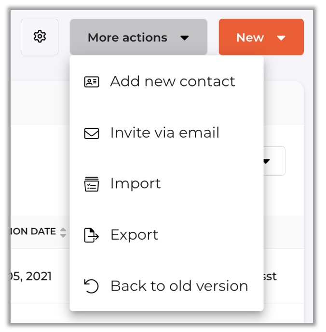This screenshot has height=332, width=326.
Task: Collapse the More actions dropdown
Action: 138,37
